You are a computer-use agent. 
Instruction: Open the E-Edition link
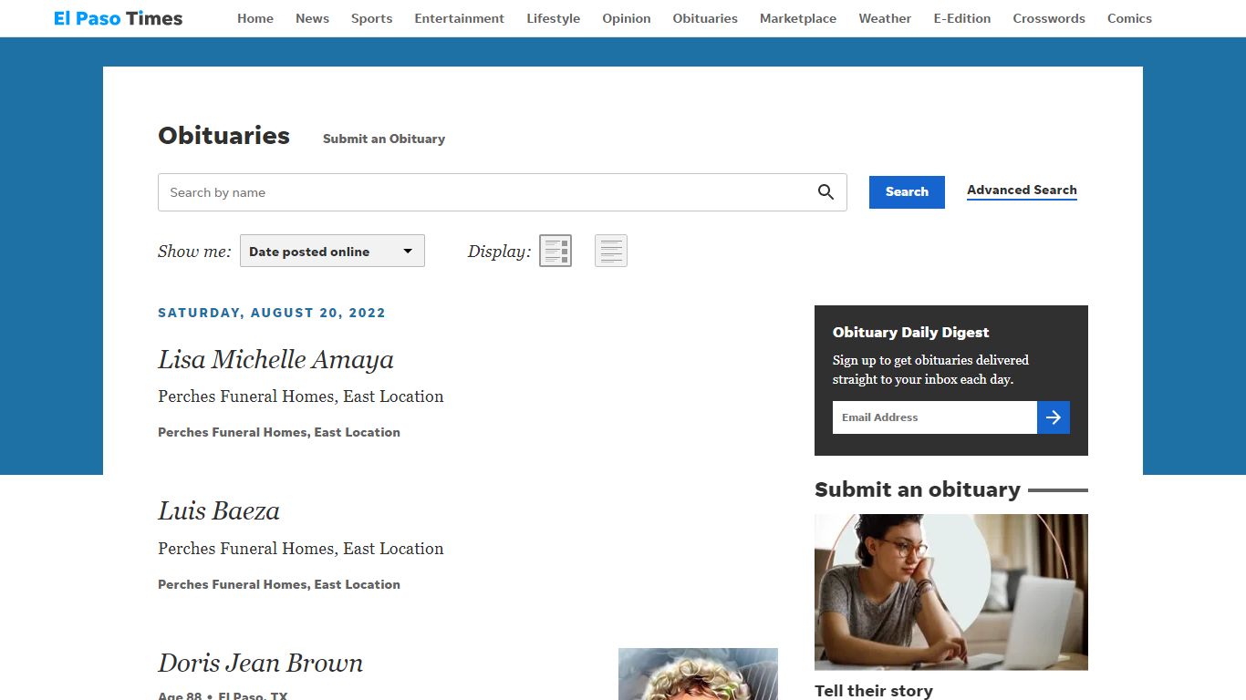tap(962, 18)
